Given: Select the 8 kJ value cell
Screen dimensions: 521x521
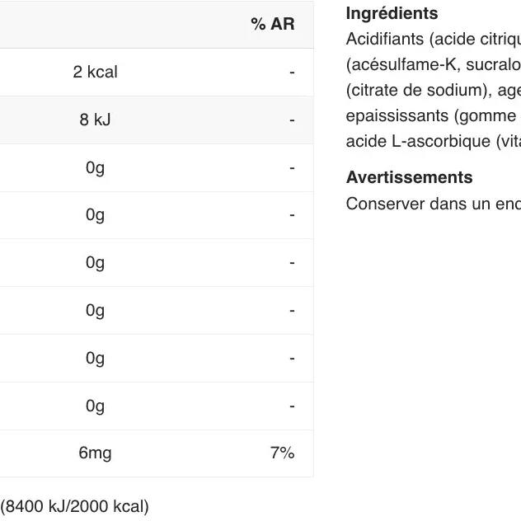Looking at the screenshot, I should [x=95, y=120].
